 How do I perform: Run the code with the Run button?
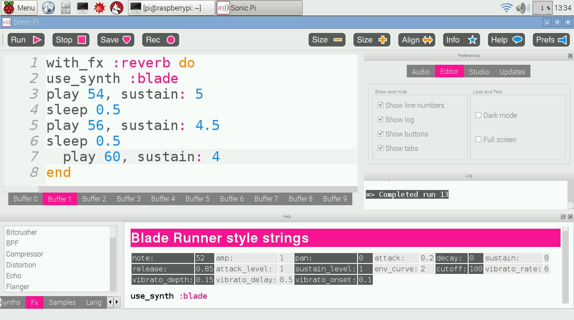(26, 40)
